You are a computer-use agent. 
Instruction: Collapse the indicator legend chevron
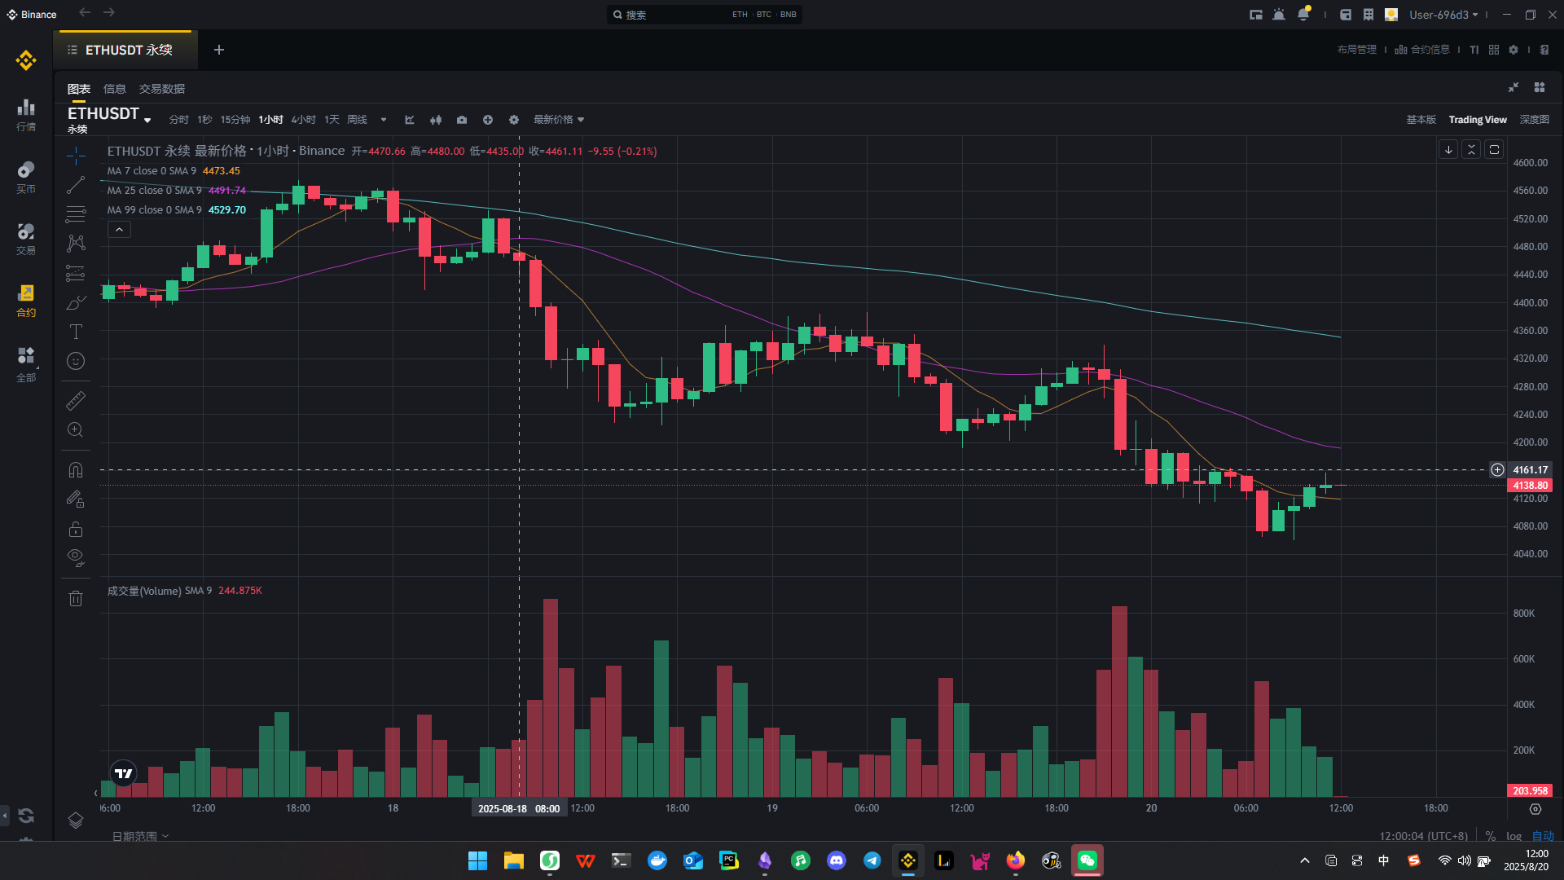(x=119, y=230)
